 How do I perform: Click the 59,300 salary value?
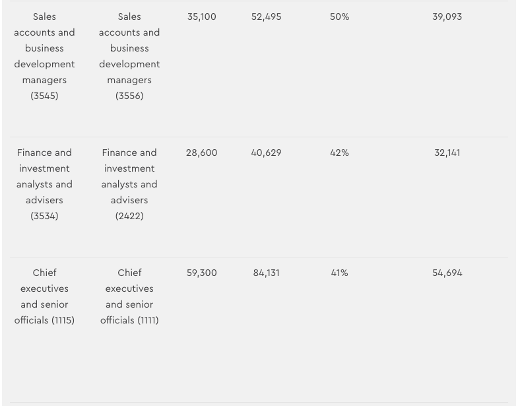coord(201,273)
